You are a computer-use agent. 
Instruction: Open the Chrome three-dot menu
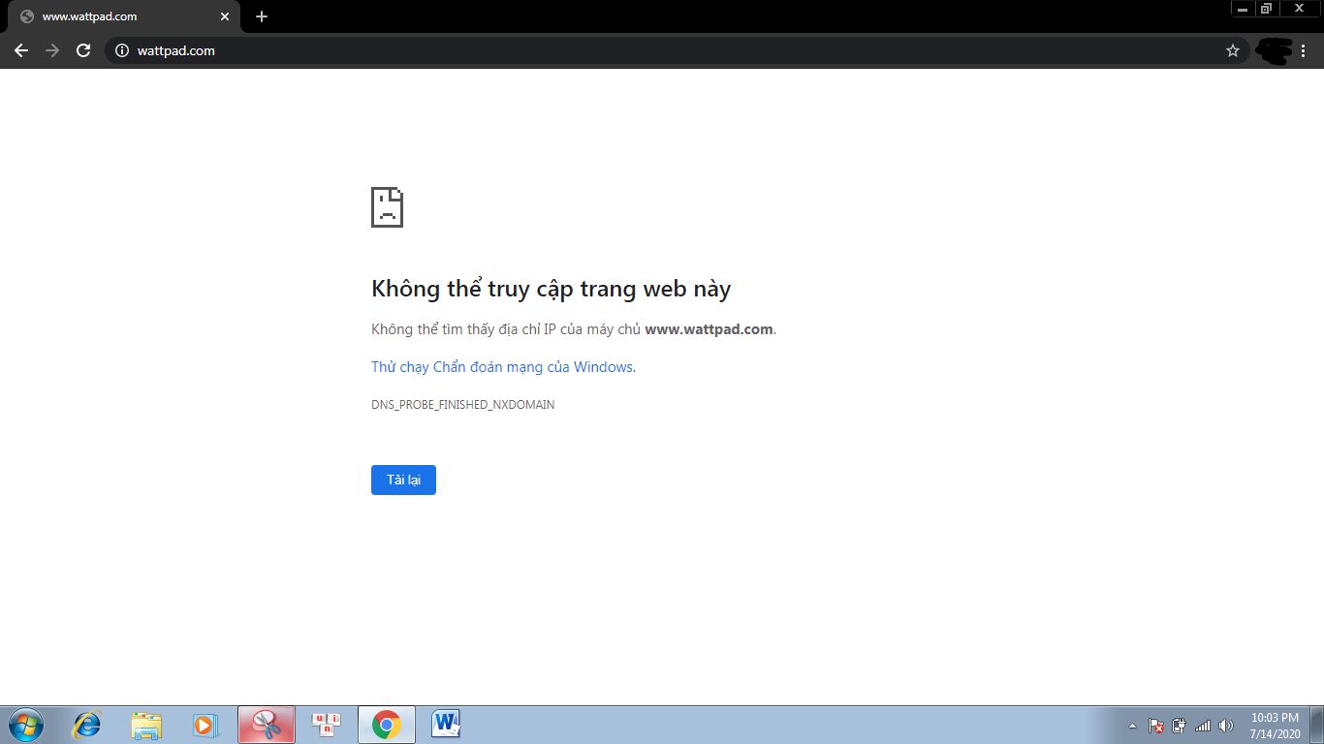click(1304, 50)
